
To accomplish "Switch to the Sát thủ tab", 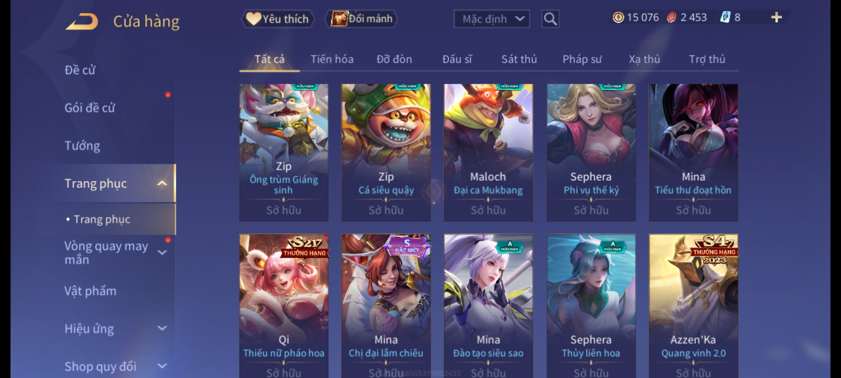I will (519, 59).
